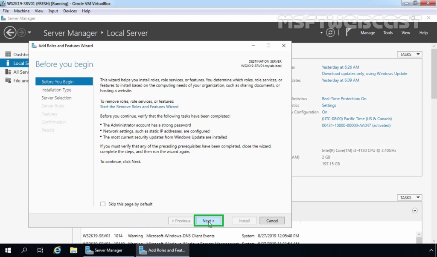Click the Pacific Time zone link

point(357,118)
